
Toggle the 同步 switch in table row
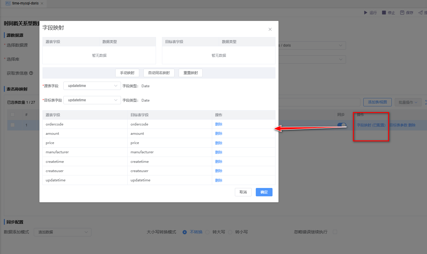(342, 125)
